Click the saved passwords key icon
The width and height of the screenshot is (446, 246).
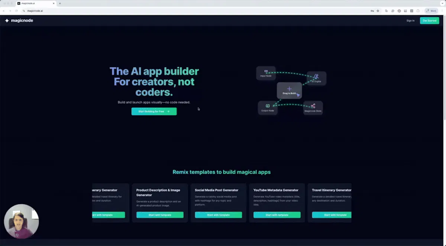372,11
